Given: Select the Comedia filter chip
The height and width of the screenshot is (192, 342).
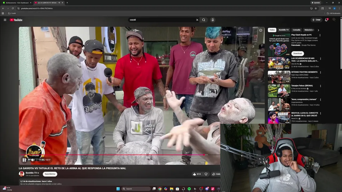Looking at the screenshot, I should click(297, 30).
